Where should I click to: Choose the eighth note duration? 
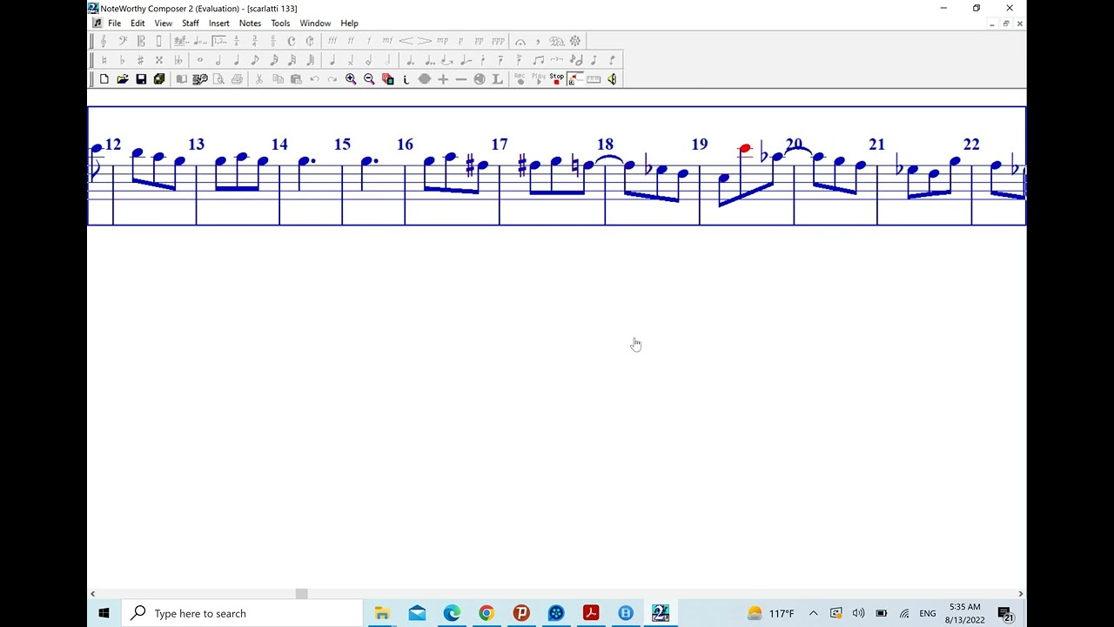pyautogui.click(x=255, y=60)
